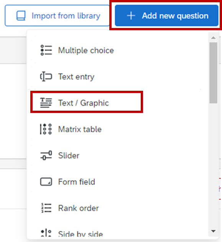
Task: Click the Multiple choice list icon
Action: pos(46,50)
